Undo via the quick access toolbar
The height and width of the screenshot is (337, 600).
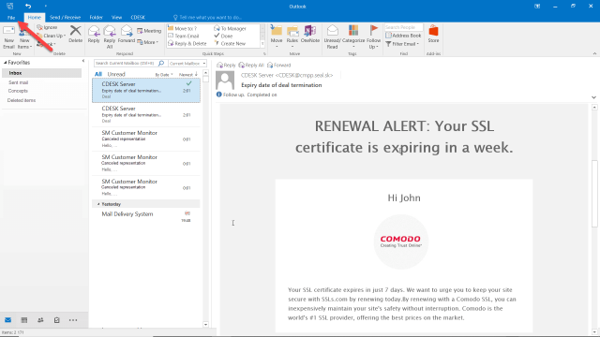click(x=28, y=6)
